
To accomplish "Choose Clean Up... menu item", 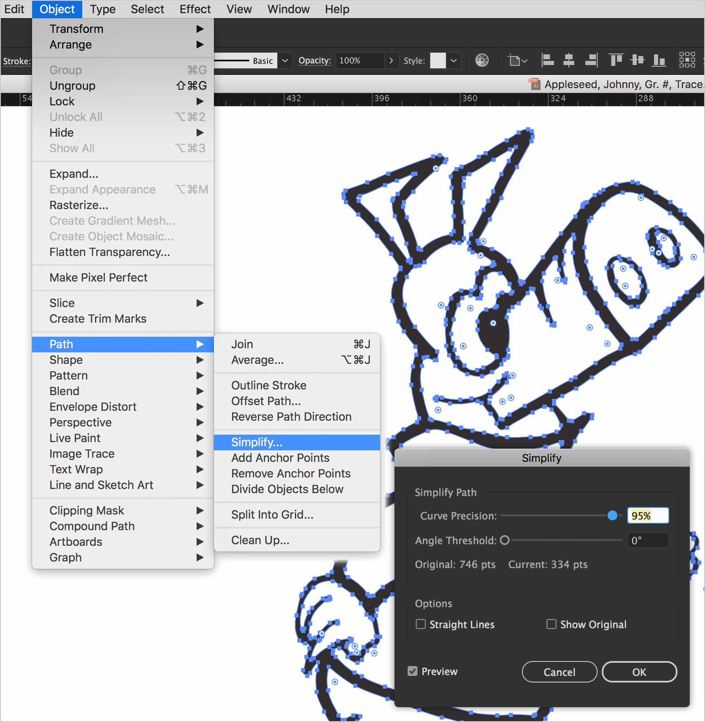I will pos(297,540).
